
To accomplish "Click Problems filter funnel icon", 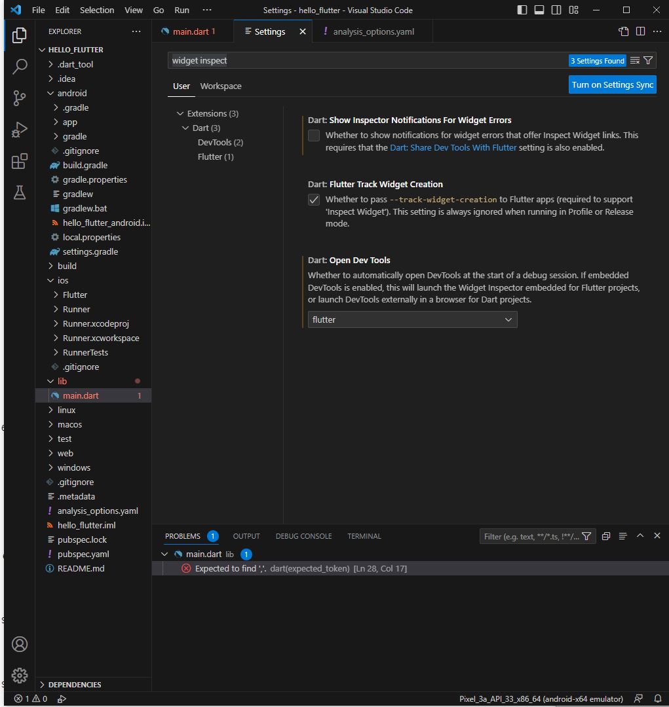I will point(586,536).
